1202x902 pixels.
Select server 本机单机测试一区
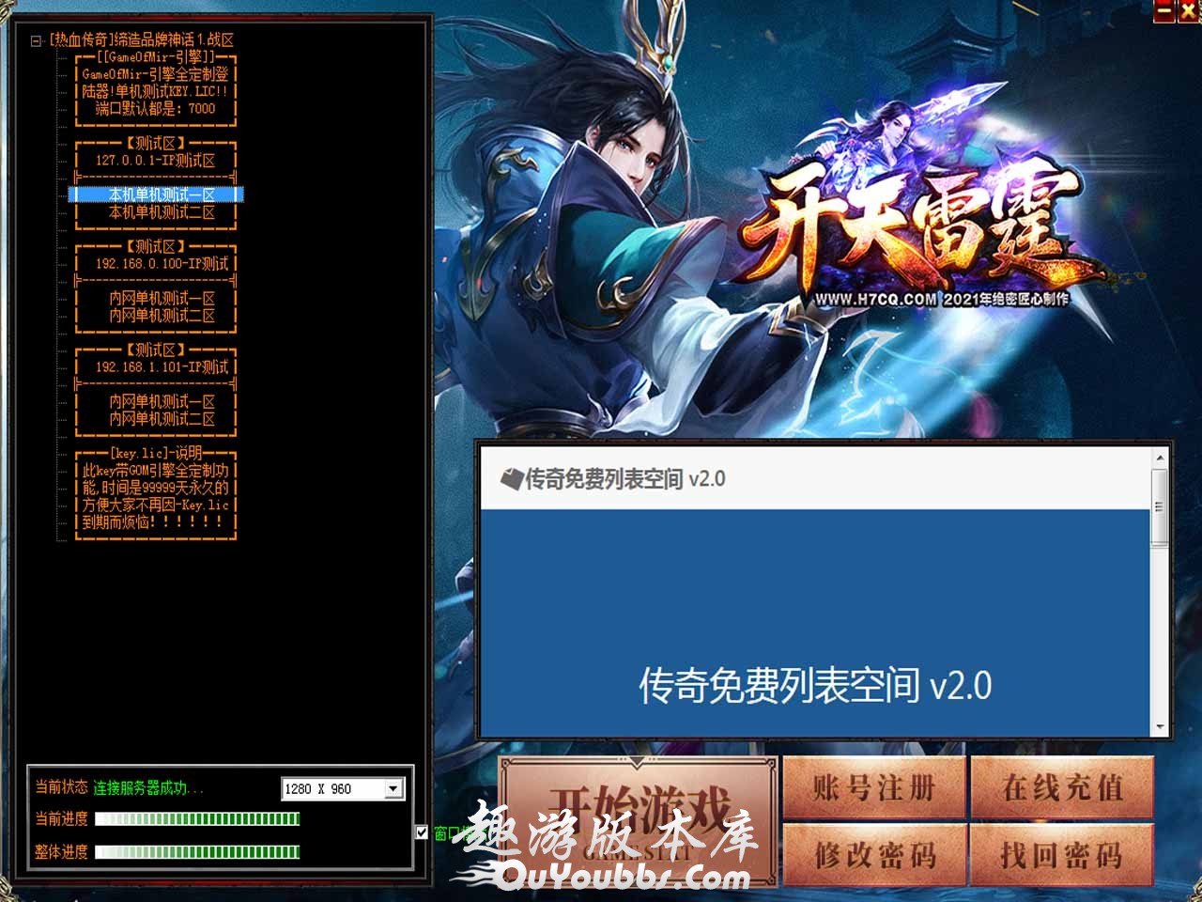coord(162,194)
